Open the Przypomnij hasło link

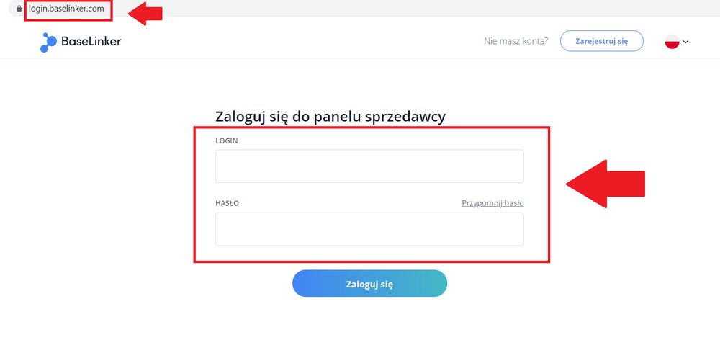[492, 203]
